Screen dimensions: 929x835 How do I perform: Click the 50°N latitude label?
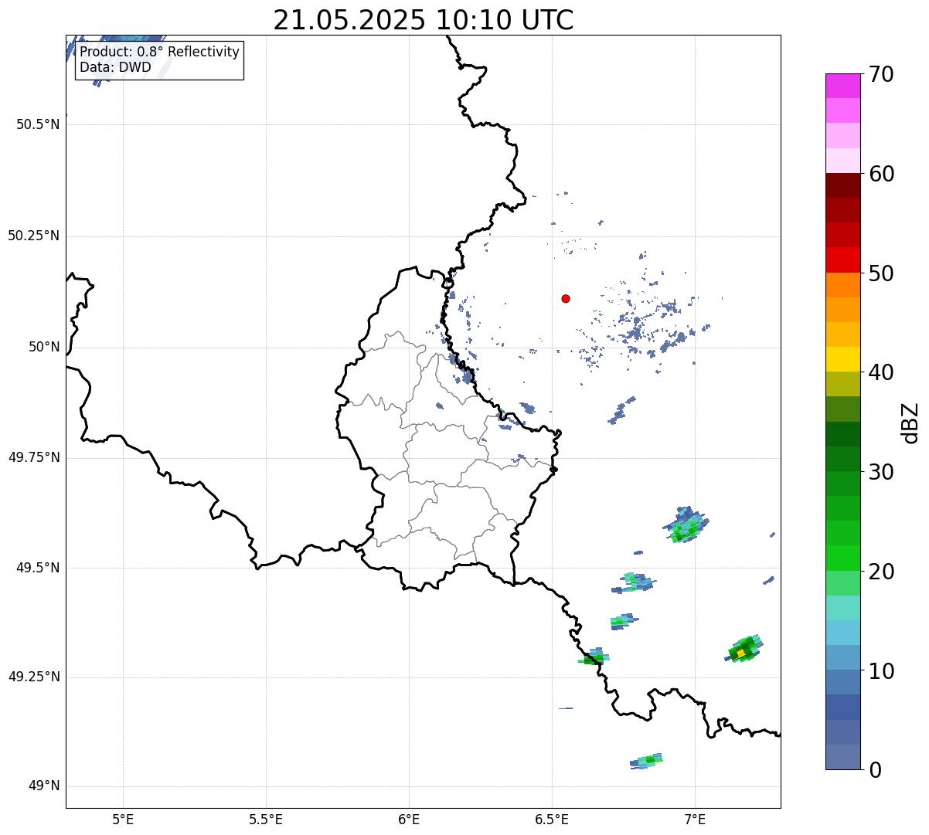[44, 347]
